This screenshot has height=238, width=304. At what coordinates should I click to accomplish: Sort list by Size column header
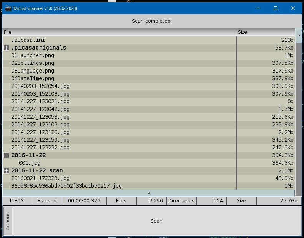point(265,32)
